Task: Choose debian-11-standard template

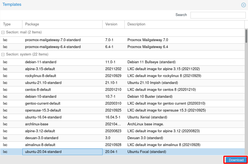Action: (x=41, y=62)
